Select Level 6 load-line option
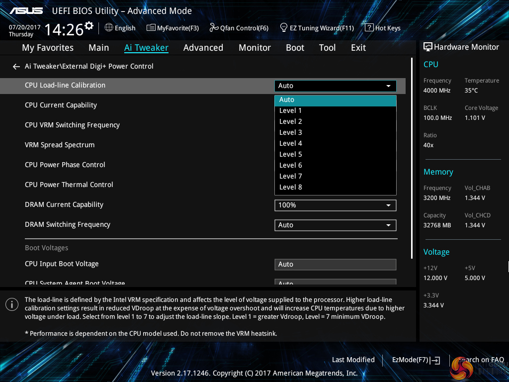Viewport: 509px width, 382px height. [x=336, y=165]
